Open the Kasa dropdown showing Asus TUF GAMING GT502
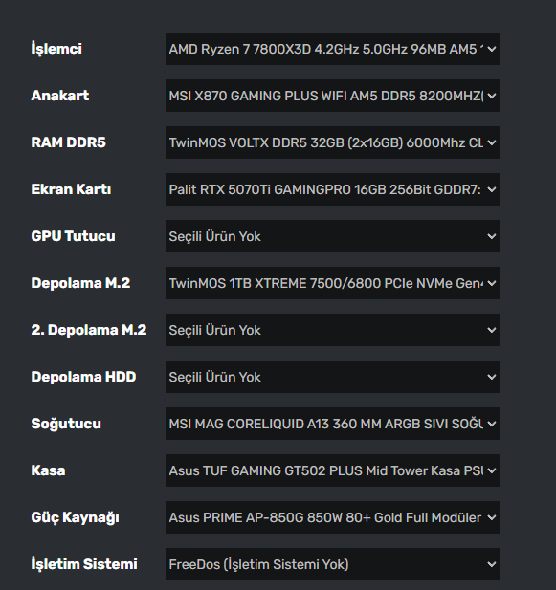This screenshot has width=556, height=590. pyautogui.click(x=333, y=470)
